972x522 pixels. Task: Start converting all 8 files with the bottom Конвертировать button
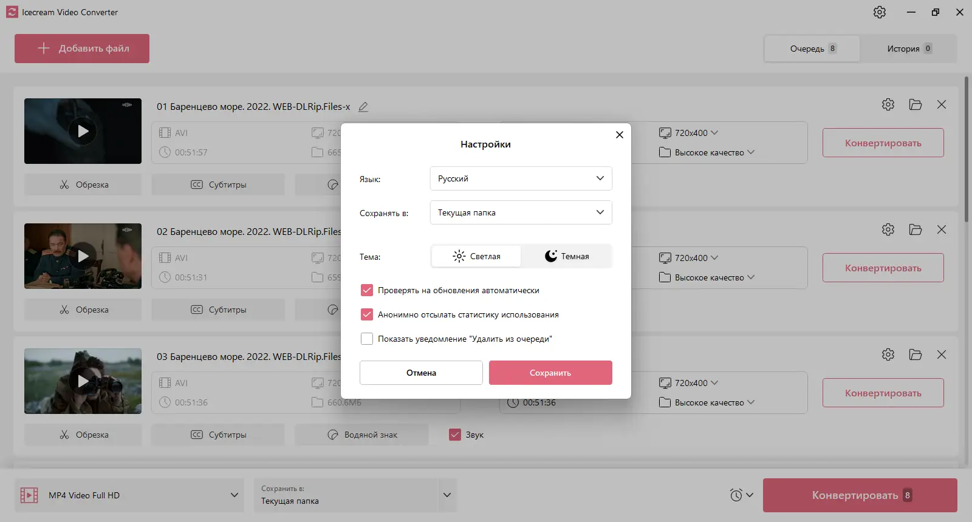pos(860,495)
